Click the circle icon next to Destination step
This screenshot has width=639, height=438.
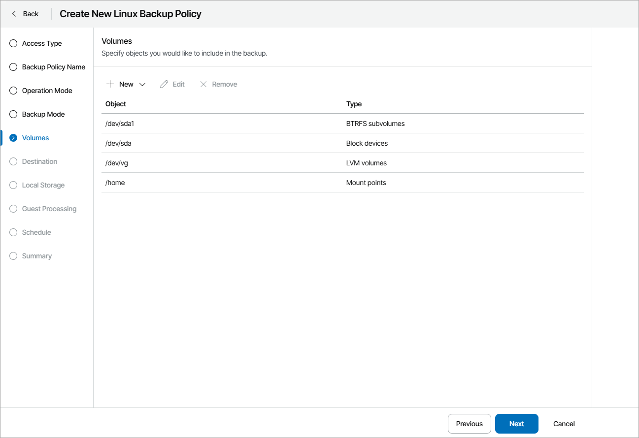click(x=13, y=161)
